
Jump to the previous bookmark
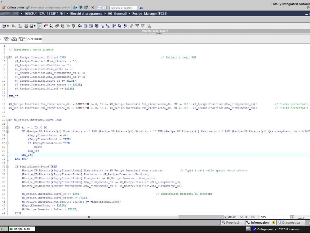point(125,26)
